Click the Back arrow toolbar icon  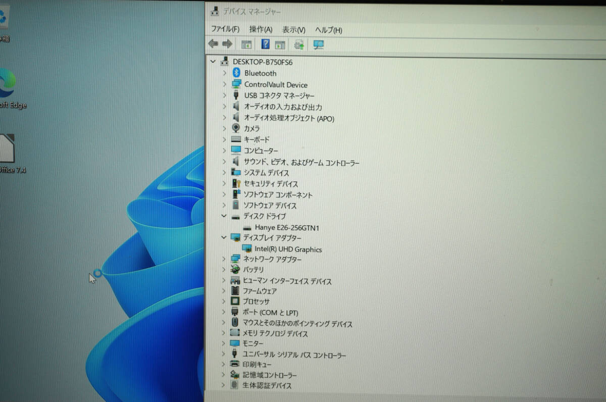[x=213, y=44]
